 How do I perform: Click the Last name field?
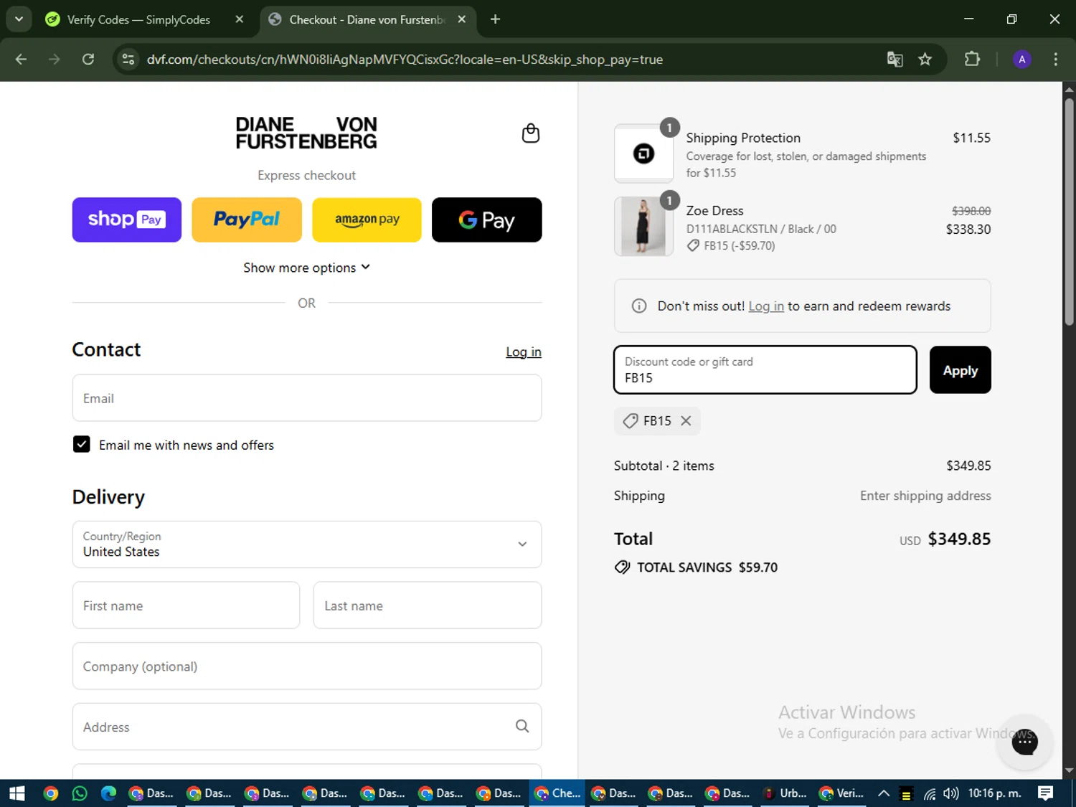428,605
